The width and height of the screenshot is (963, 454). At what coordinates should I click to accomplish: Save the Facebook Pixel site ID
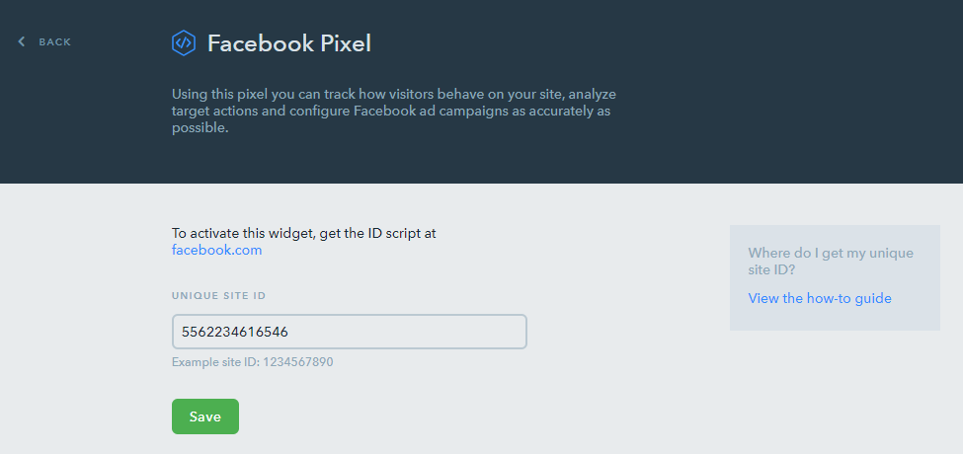coord(205,416)
